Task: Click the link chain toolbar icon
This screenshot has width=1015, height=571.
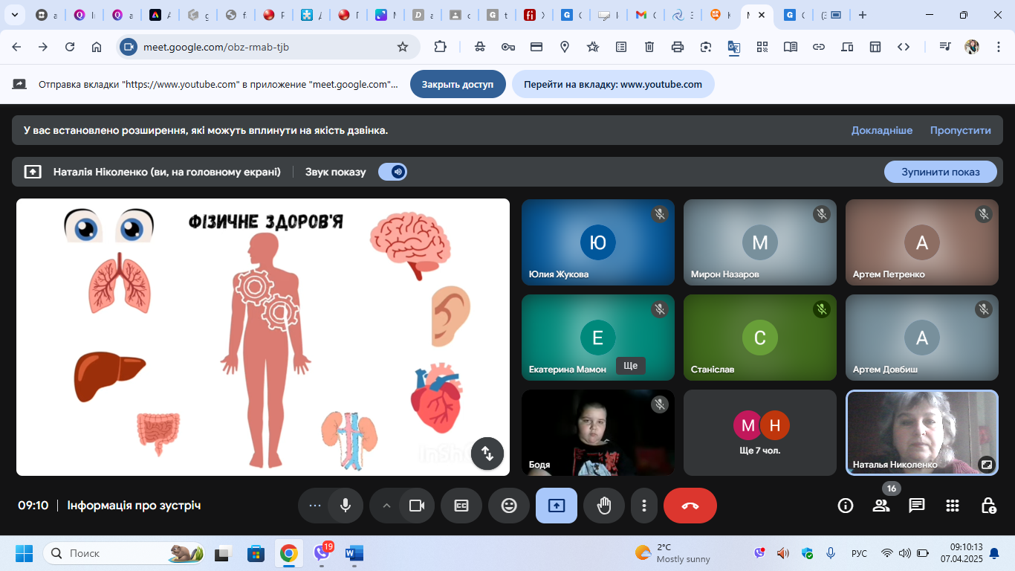Action: pos(819,47)
